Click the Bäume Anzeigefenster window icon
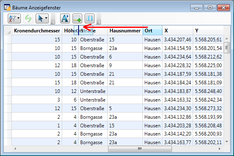 pyautogui.click(x=7, y=7)
